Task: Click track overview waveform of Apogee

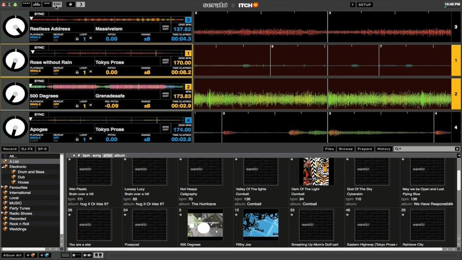Action: pos(107,120)
